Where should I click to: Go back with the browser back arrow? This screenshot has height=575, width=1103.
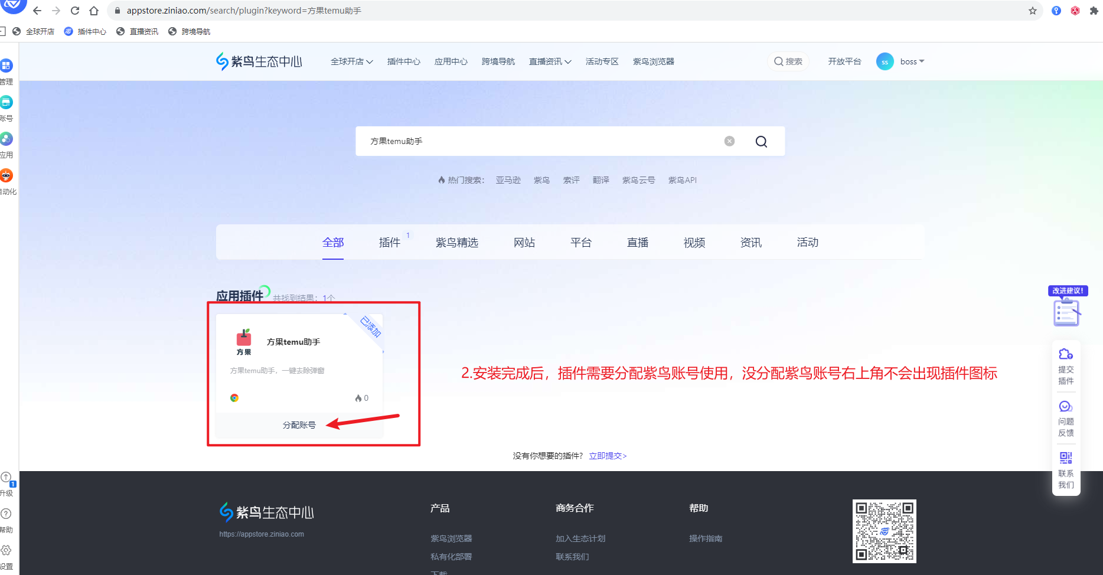pos(37,11)
